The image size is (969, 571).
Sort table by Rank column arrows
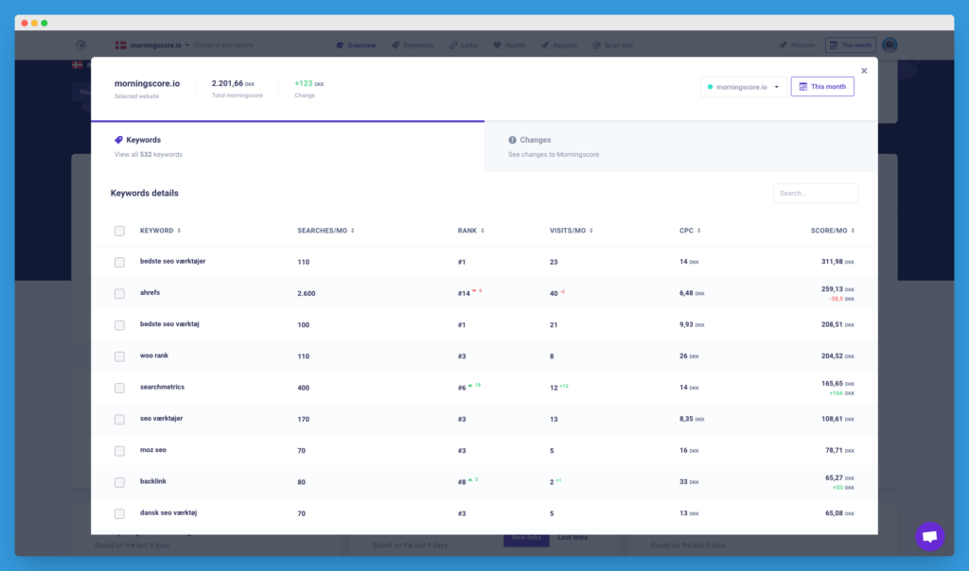[x=483, y=231]
